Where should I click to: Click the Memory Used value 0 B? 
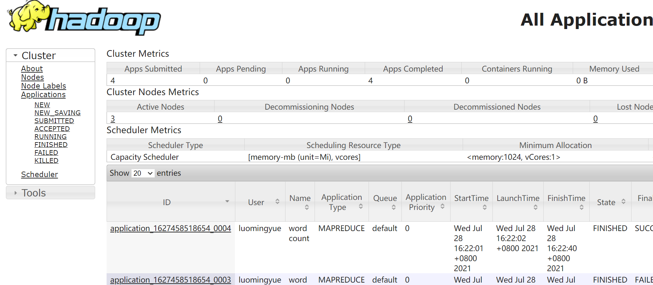coord(582,81)
